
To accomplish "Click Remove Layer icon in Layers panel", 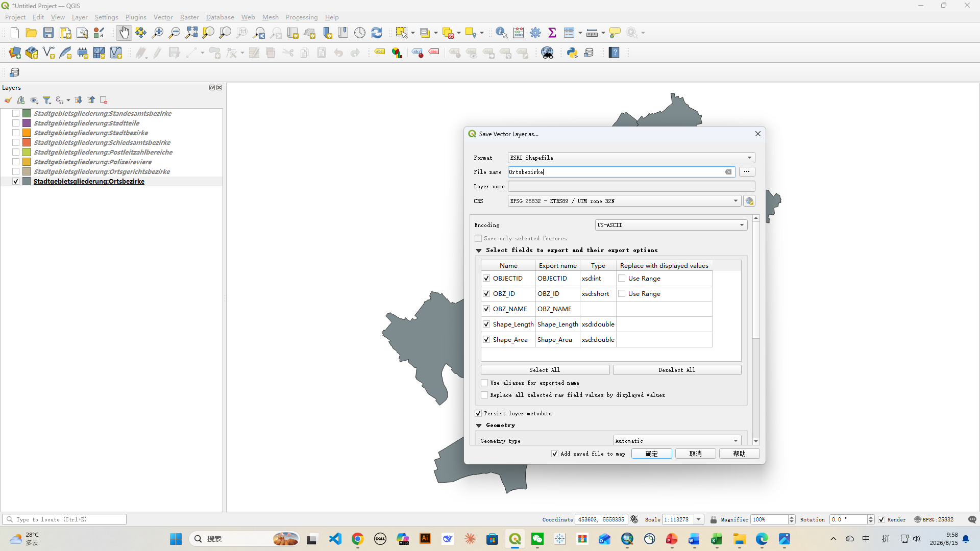I will [104, 100].
